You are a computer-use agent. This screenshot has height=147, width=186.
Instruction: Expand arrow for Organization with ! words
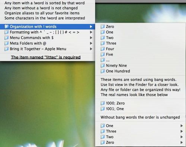coord(91,26)
